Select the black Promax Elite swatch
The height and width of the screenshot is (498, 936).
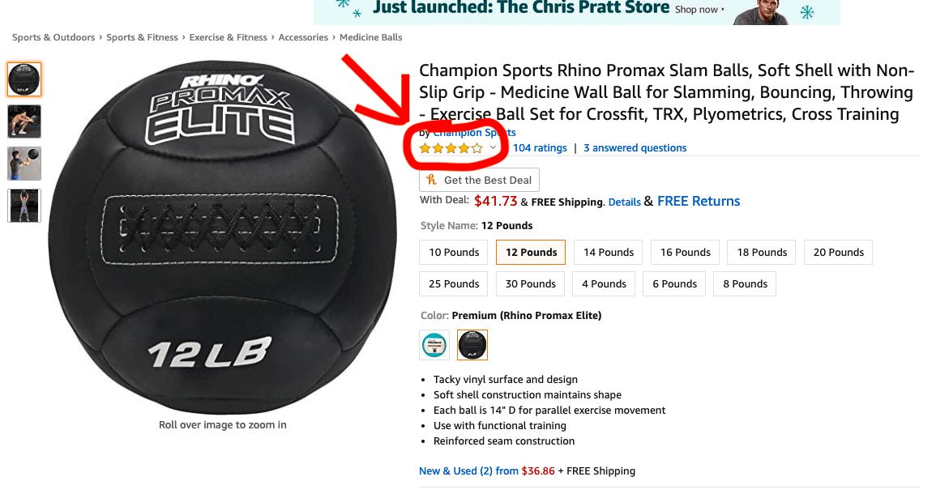click(x=472, y=345)
